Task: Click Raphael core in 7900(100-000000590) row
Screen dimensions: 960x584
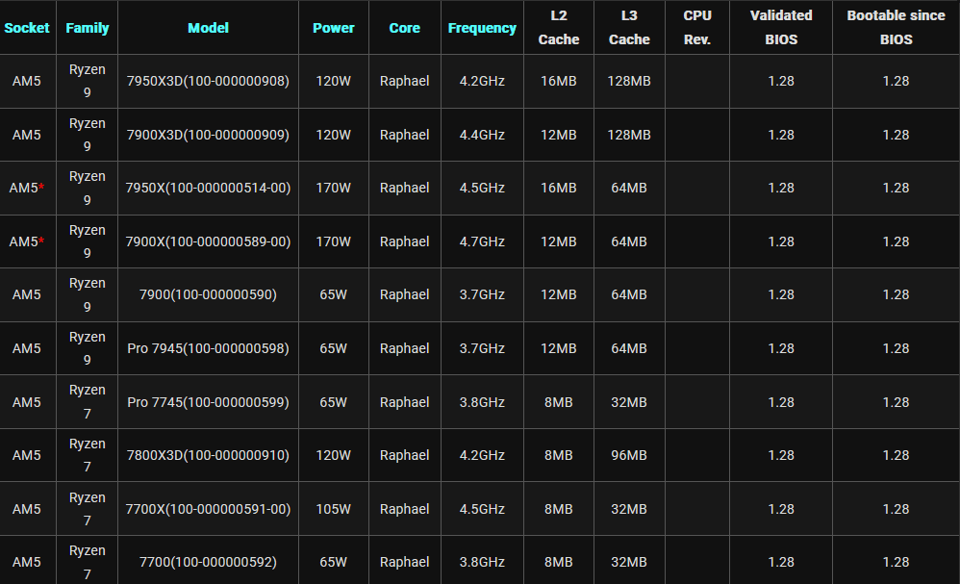Action: [x=405, y=295]
